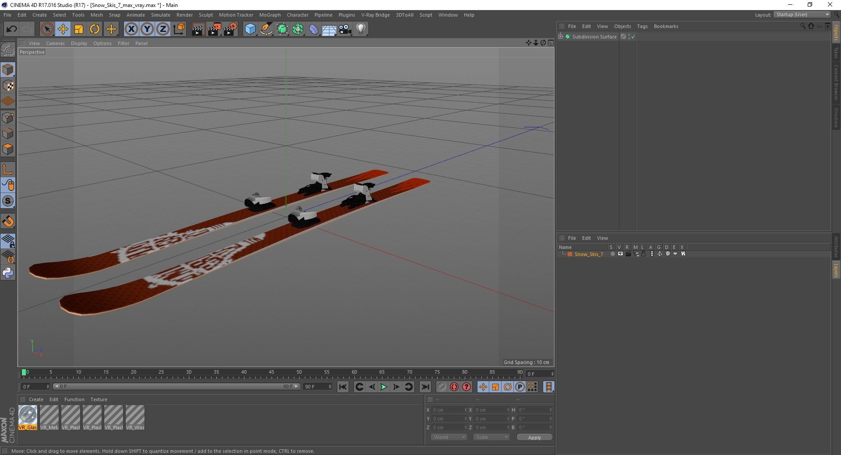Screen dimensions: 841x455
Task: Open the Layout dropdown
Action: (802, 14)
